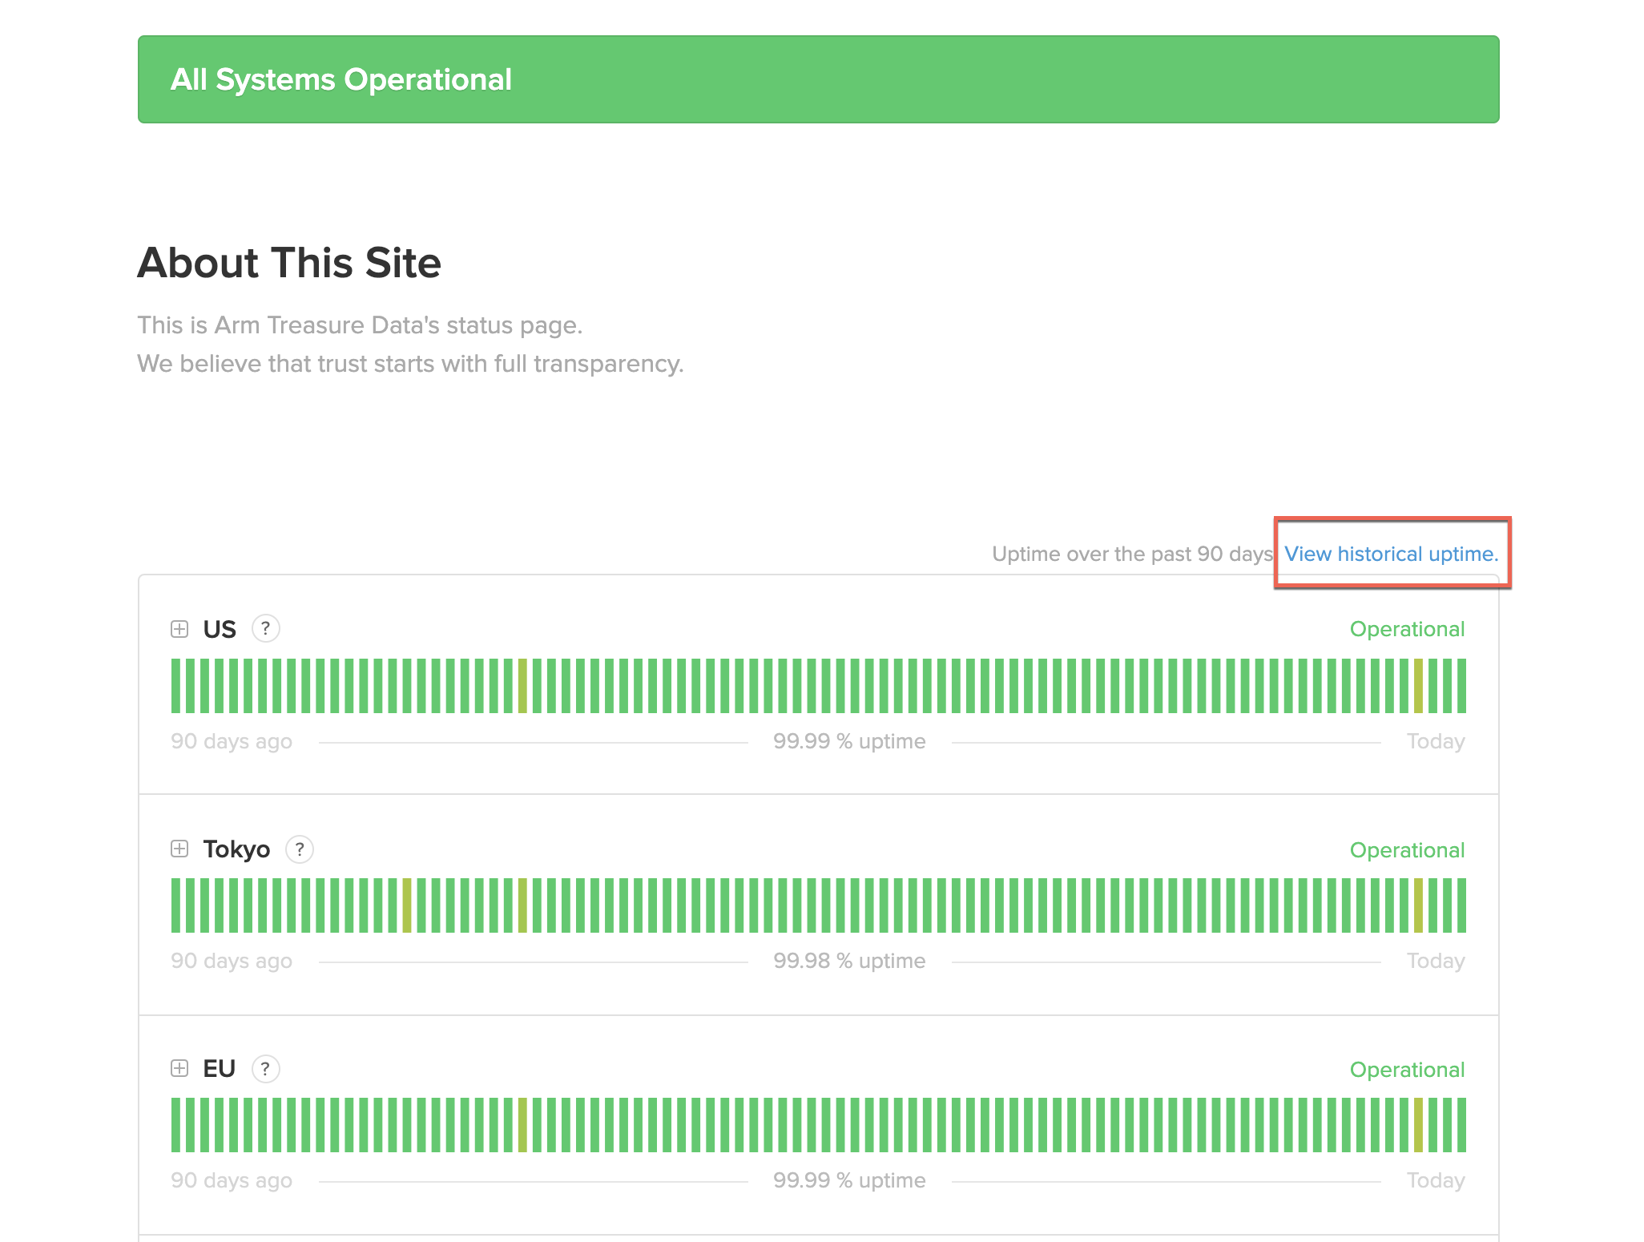Click the Tokyo 99.98 % uptime text
Viewport: 1644px width, 1242px height.
tap(849, 961)
